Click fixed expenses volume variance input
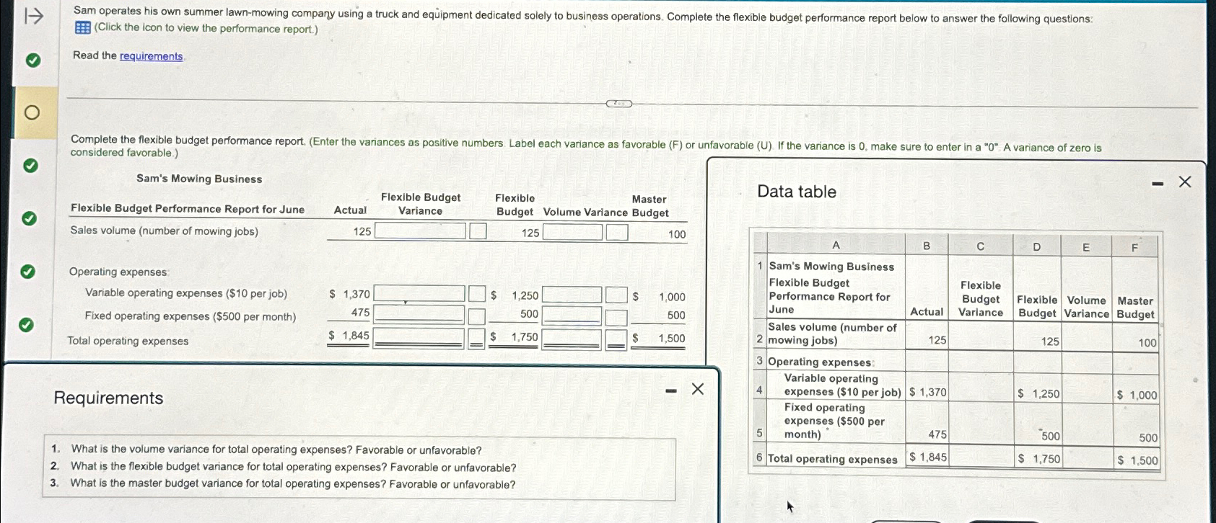The image size is (1216, 523). [572, 316]
